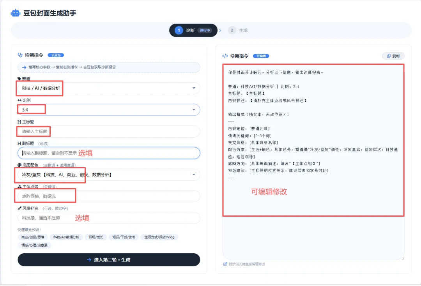Screen dimensions: 421x286
Task: Focus the 主标题 input field
Action: pyautogui.click(x=109, y=131)
